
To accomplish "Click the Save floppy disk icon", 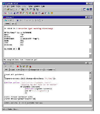I will 11,9.
